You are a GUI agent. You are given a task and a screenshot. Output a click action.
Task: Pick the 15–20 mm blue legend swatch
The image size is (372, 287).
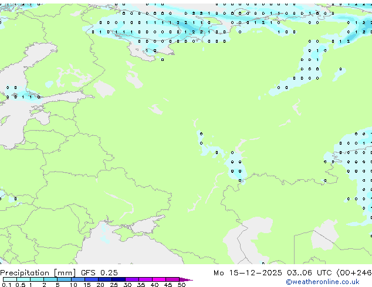92,279
